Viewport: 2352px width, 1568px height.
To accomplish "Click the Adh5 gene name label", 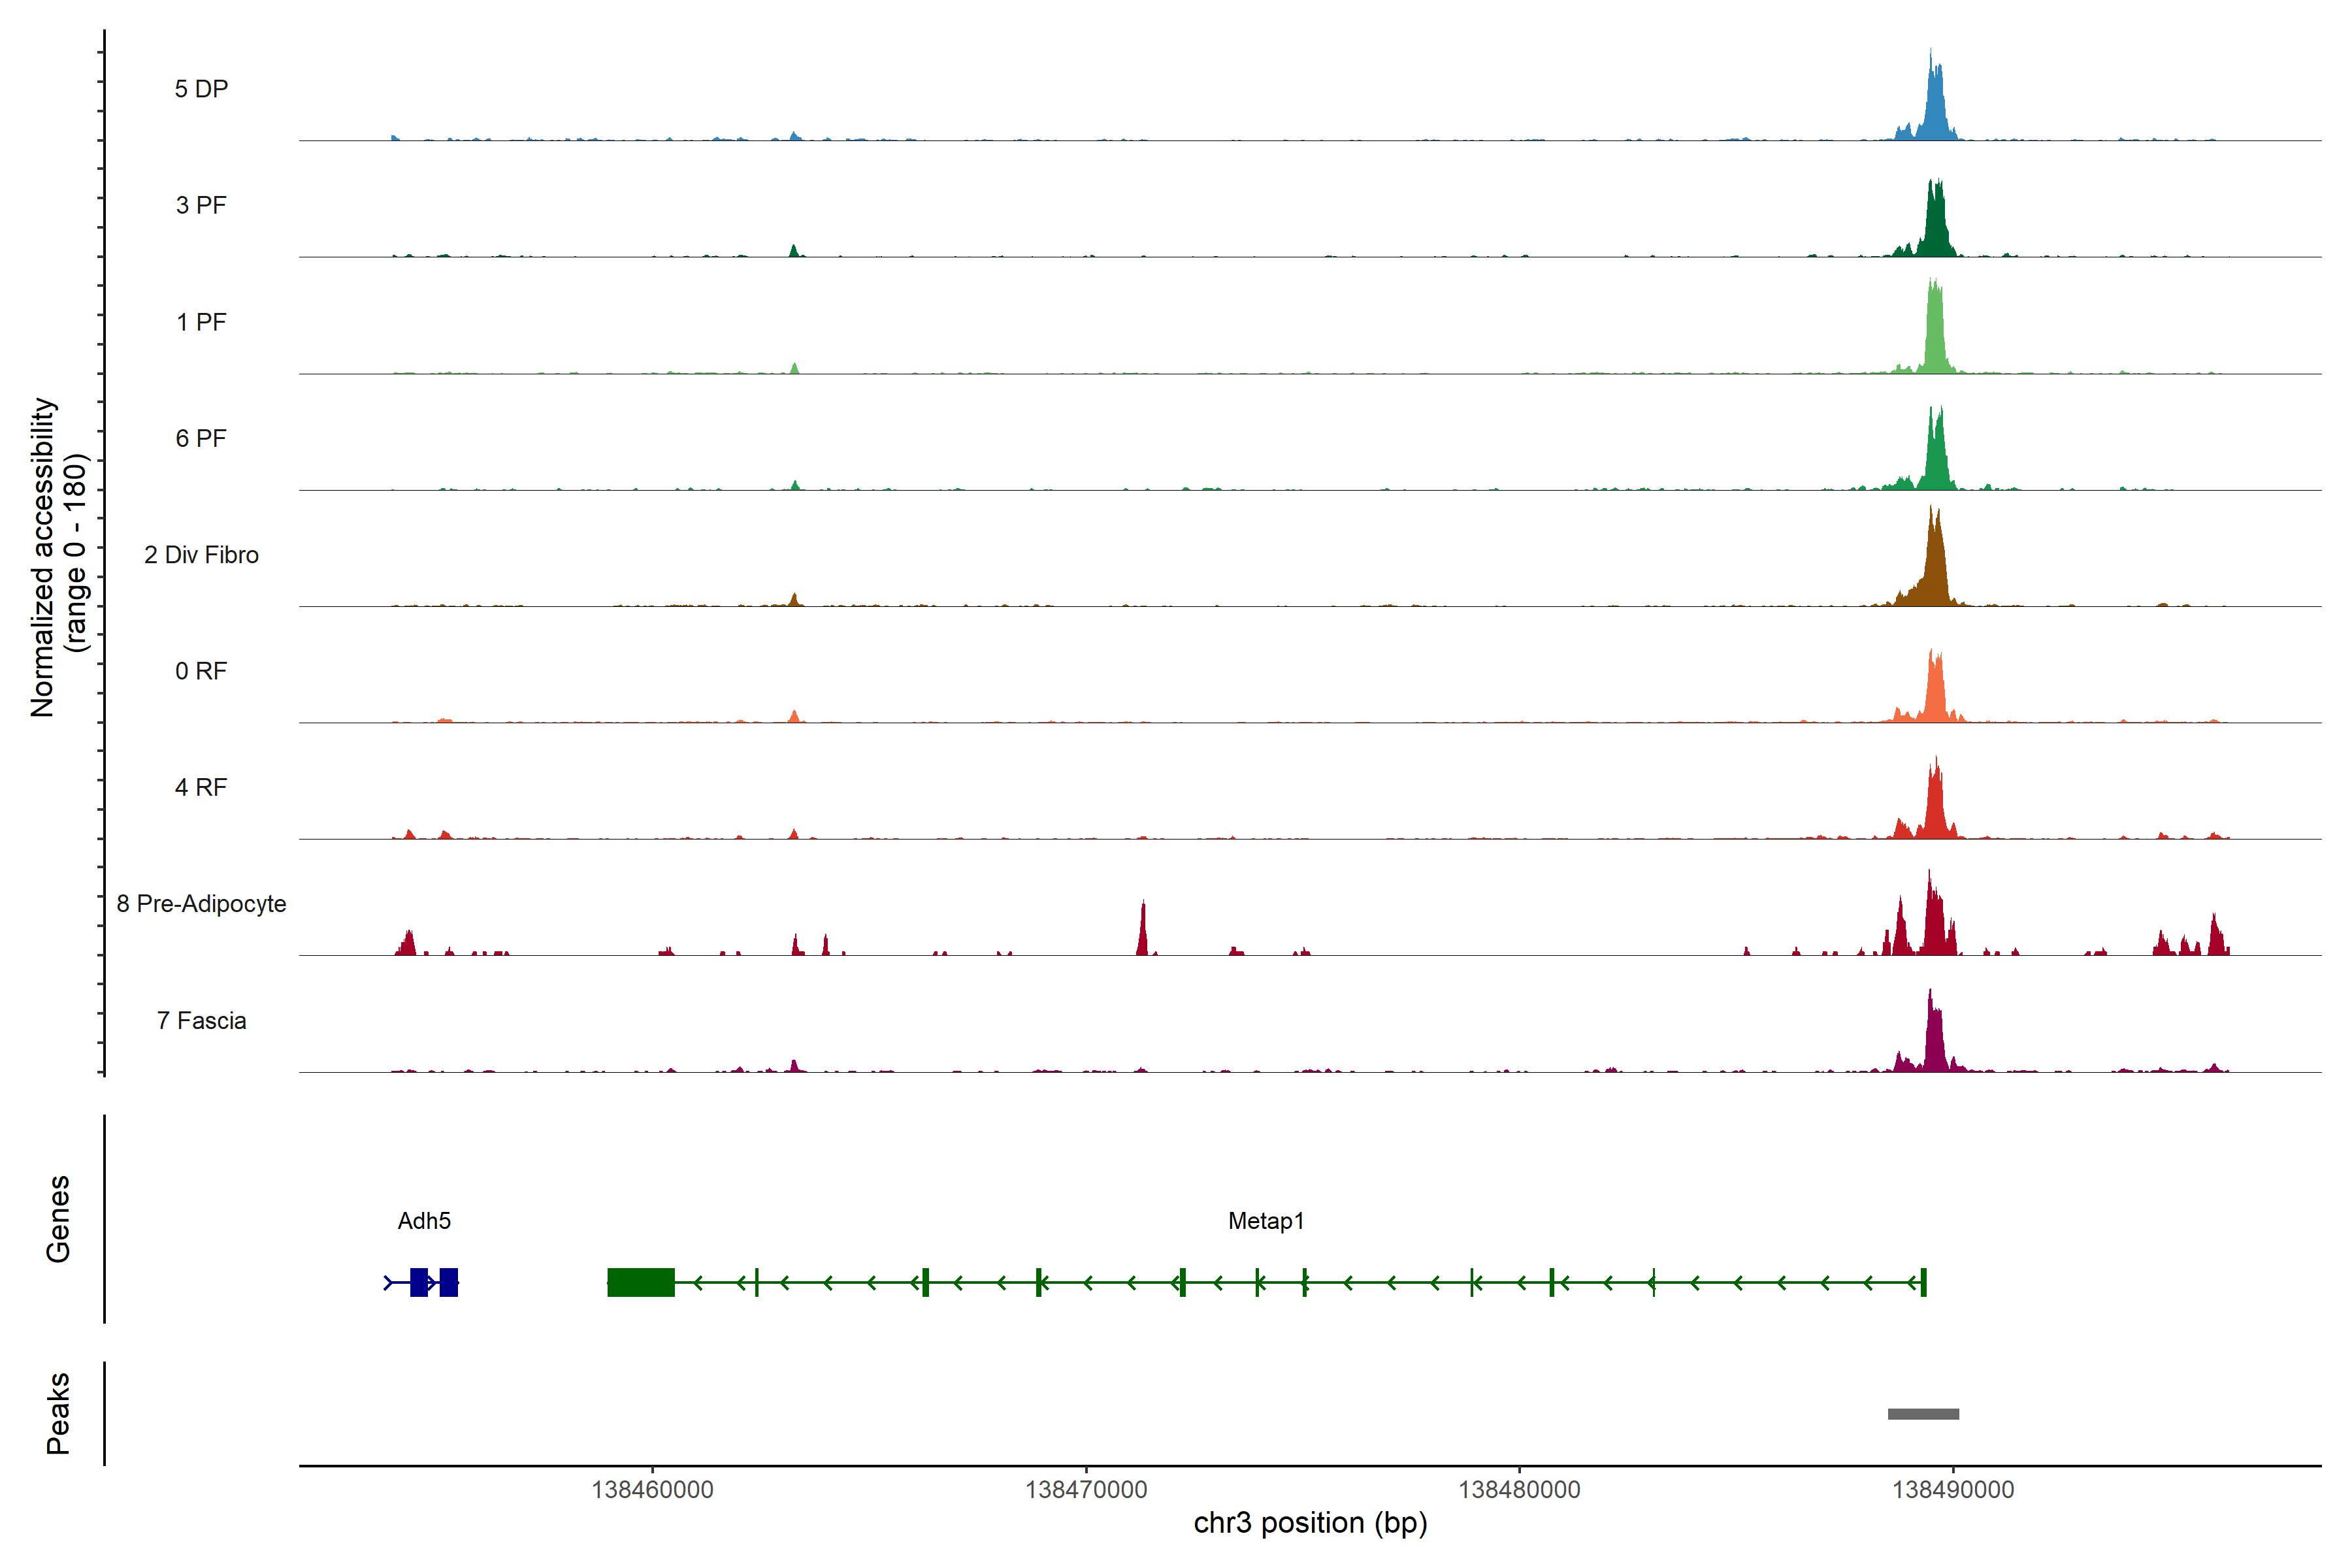I will coord(424,1221).
